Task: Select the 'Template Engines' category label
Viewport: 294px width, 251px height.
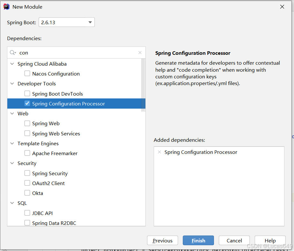Action: (38, 143)
